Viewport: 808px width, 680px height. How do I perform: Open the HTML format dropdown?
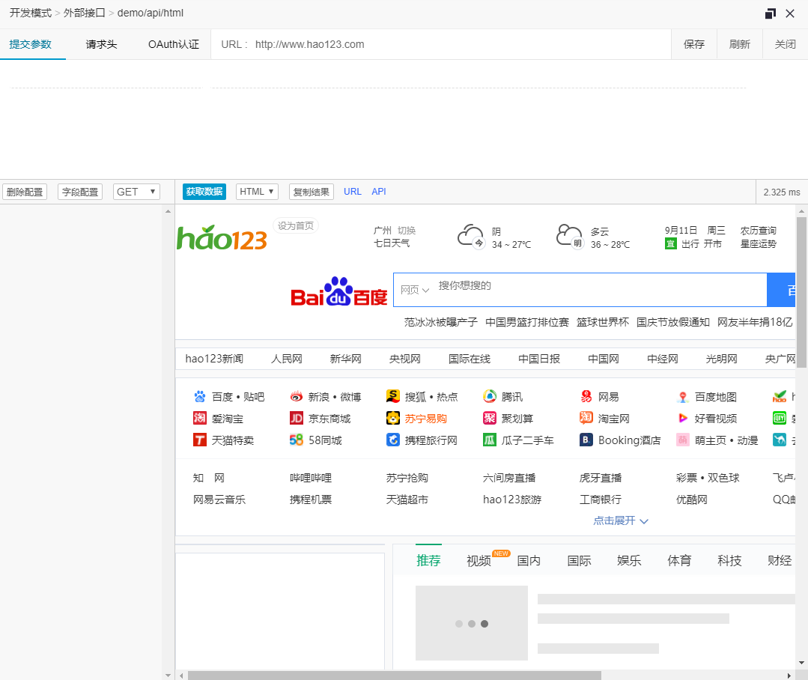(257, 192)
